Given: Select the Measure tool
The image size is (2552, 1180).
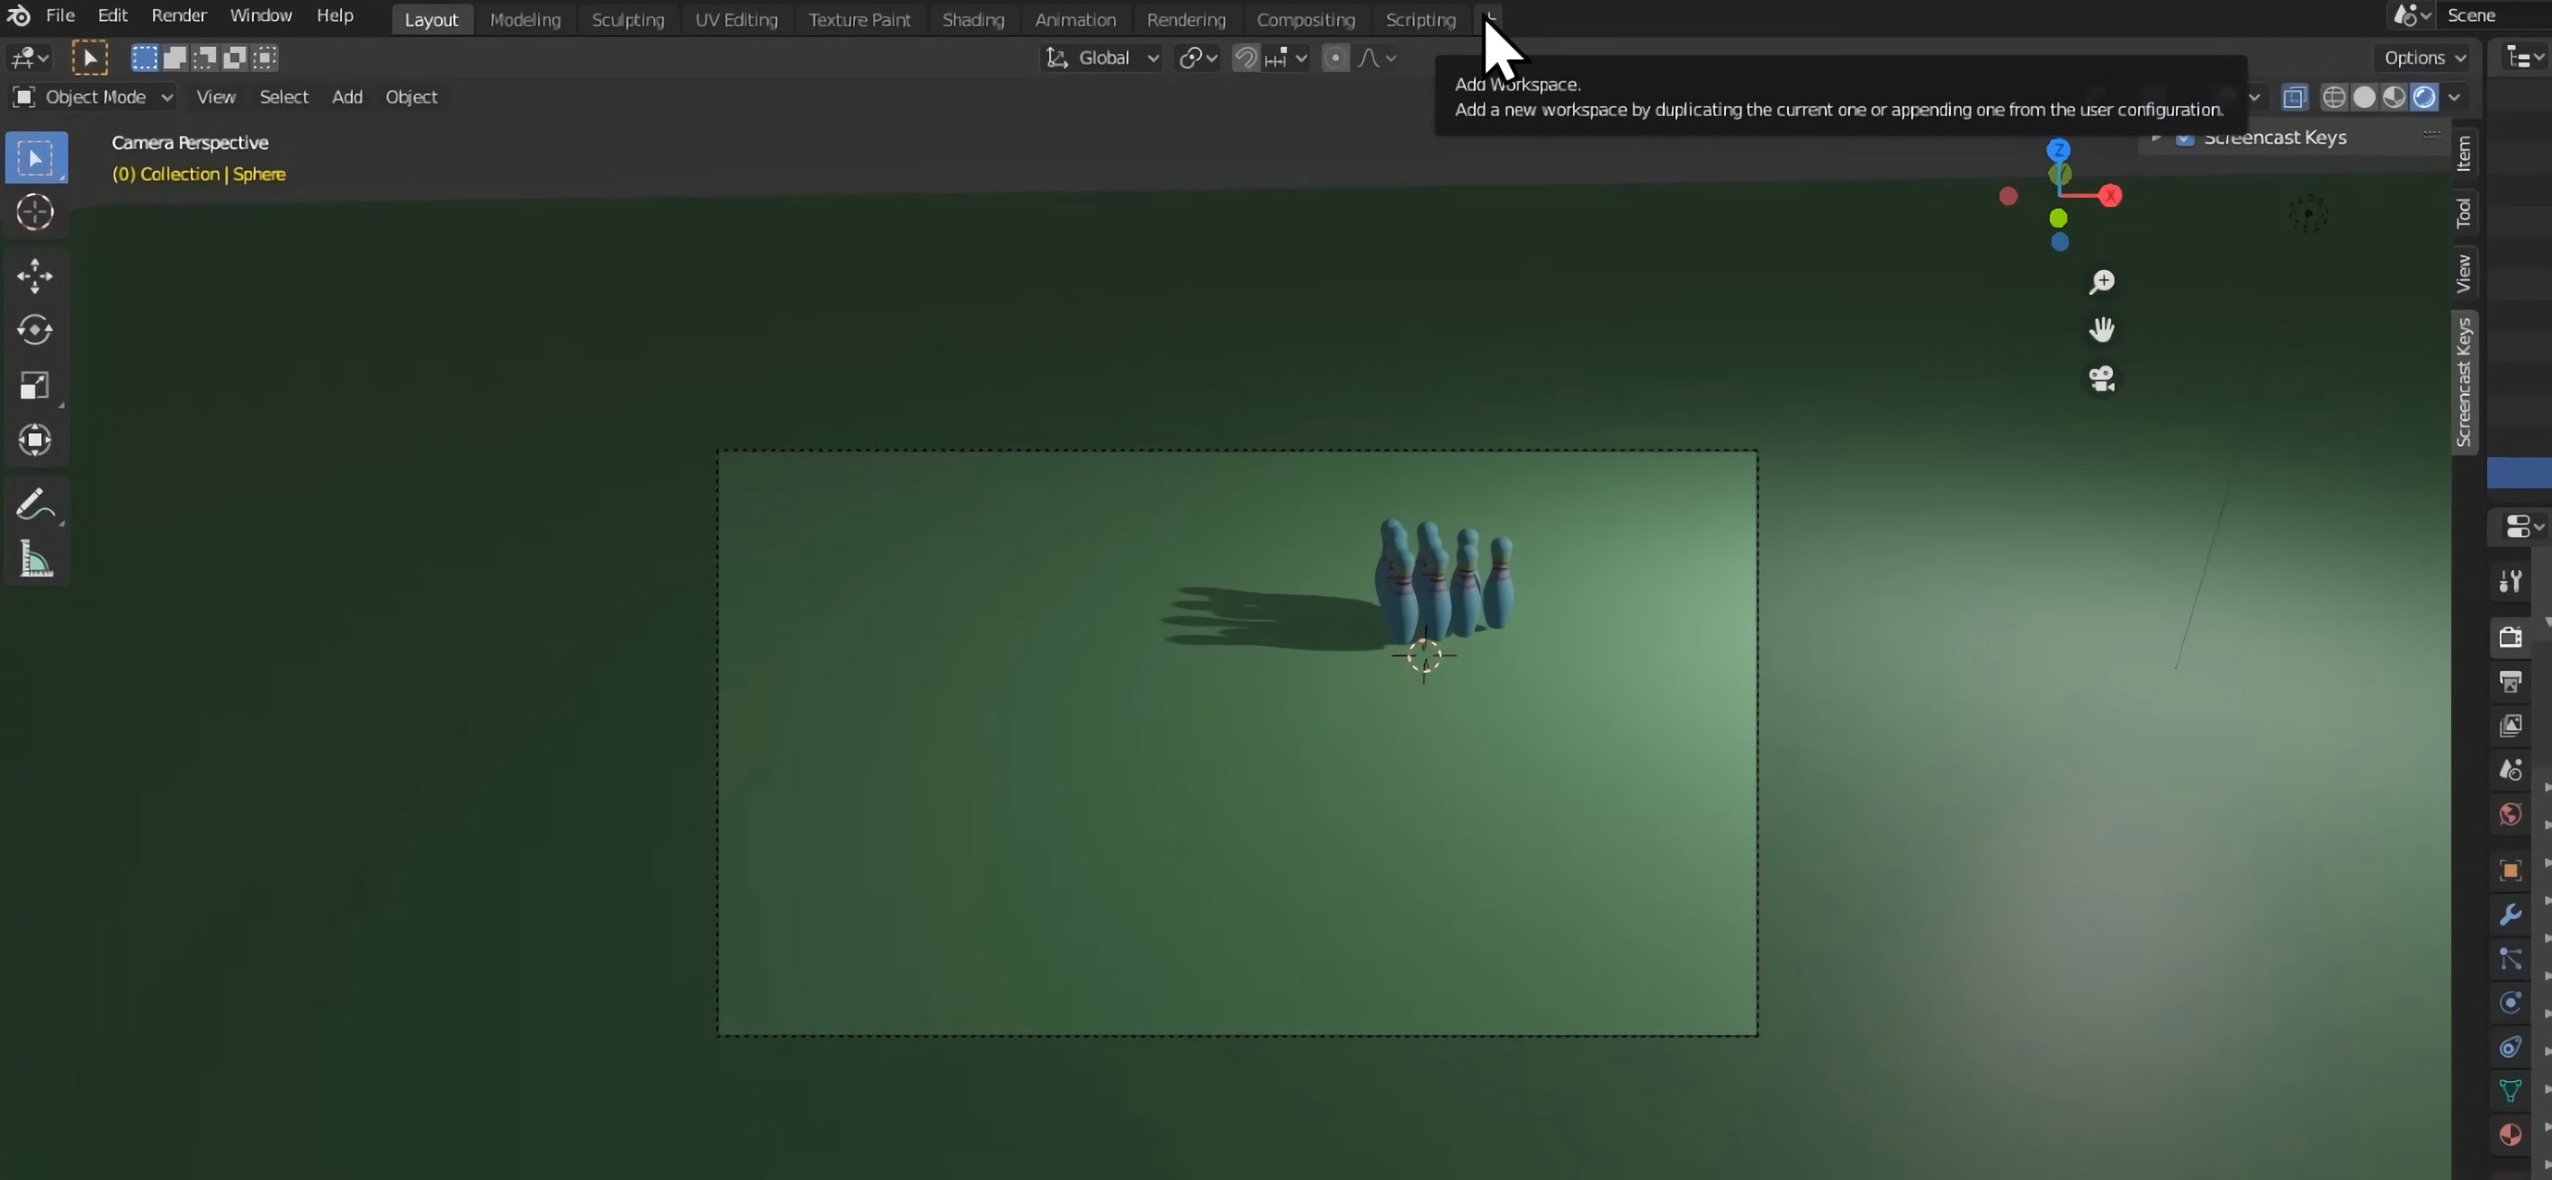Looking at the screenshot, I should pyautogui.click(x=36, y=559).
